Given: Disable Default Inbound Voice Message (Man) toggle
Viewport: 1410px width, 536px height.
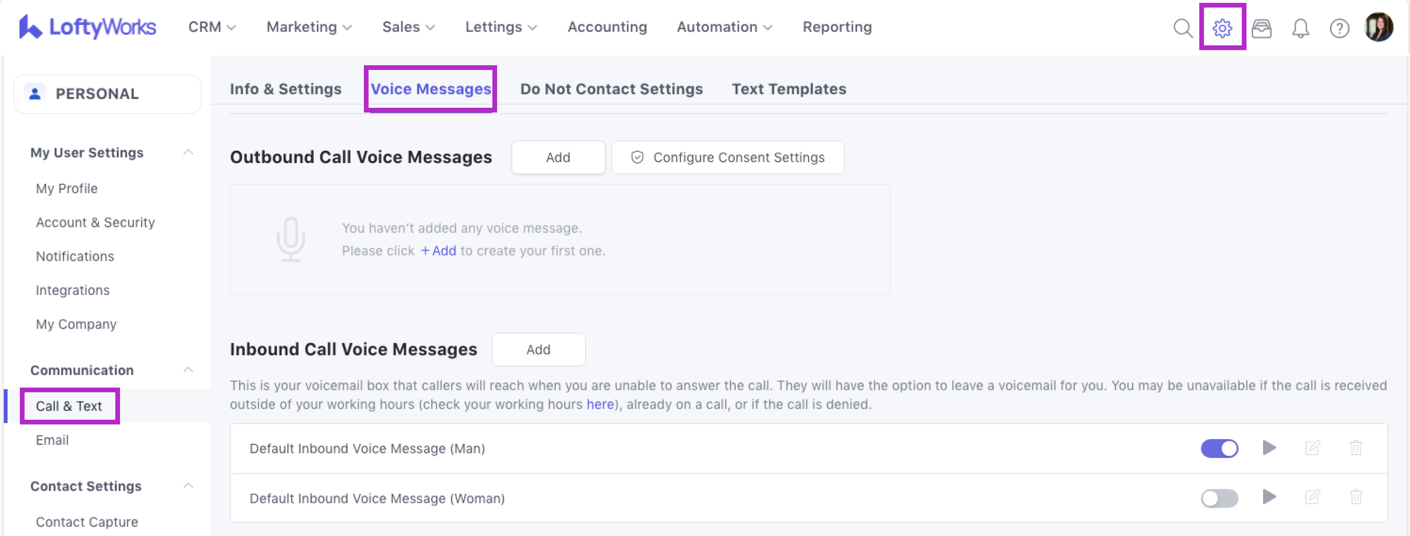Looking at the screenshot, I should pos(1219,449).
